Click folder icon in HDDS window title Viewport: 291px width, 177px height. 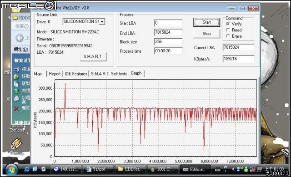(x=15, y=18)
